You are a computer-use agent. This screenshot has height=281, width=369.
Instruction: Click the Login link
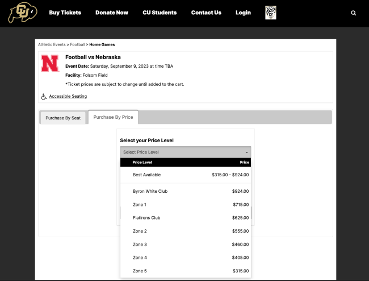(x=243, y=13)
